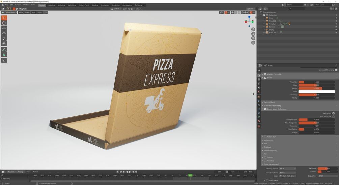
Task: Adjust Bloom Threshold slider
Action: 316,82
